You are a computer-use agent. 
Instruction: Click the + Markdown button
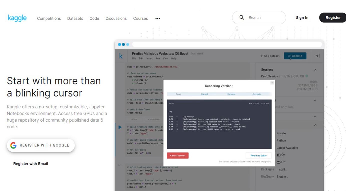[x=154, y=119]
